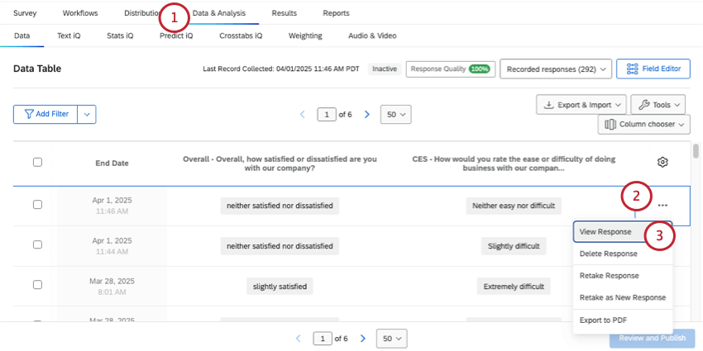
Task: Open the three-dot actions menu for first row
Action: pos(662,205)
